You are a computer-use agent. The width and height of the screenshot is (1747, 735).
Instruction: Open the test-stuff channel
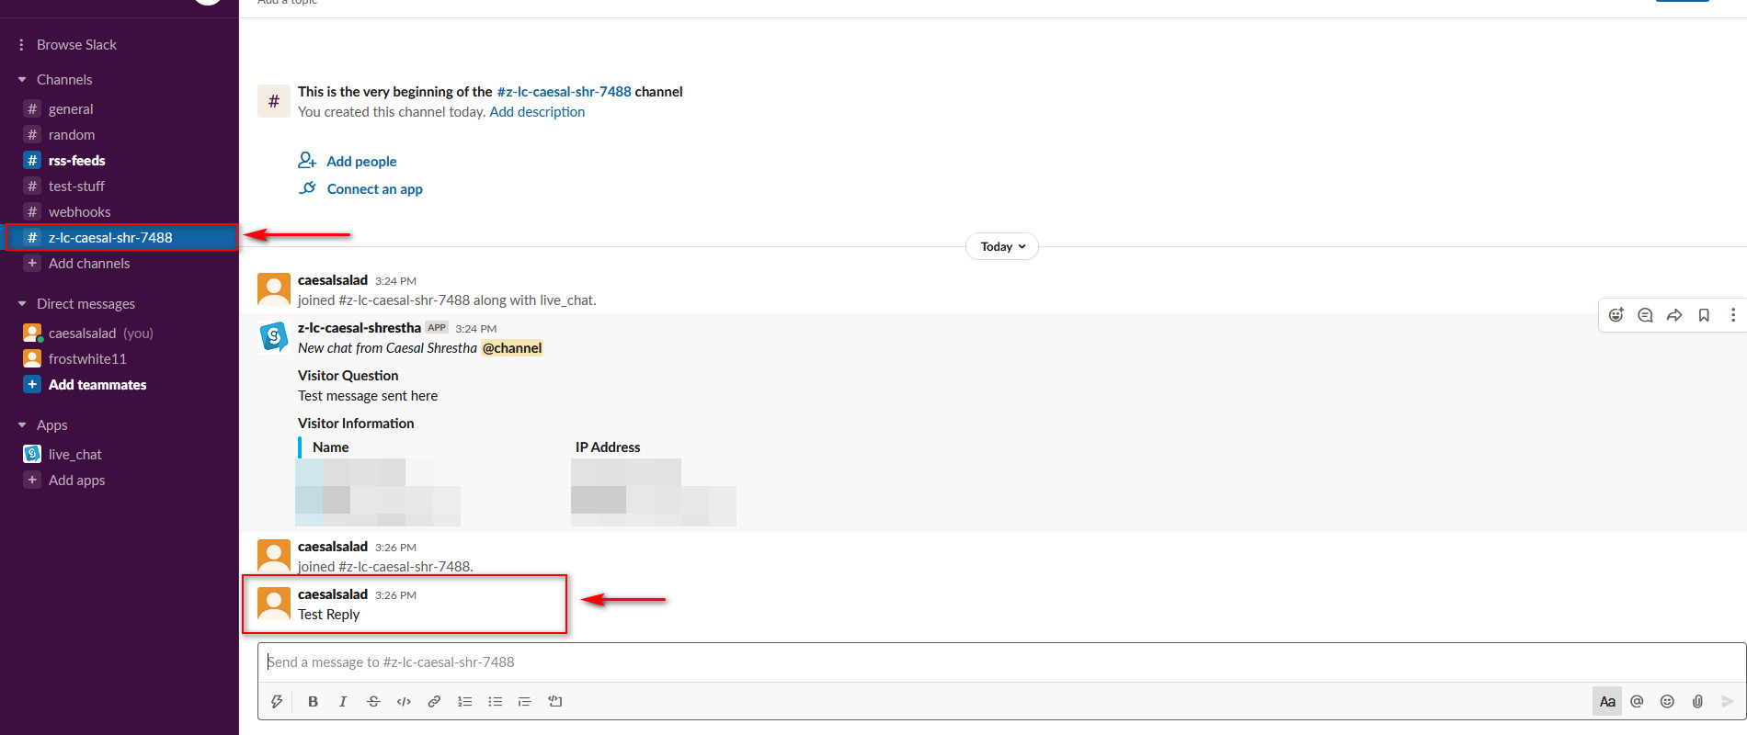point(76,186)
